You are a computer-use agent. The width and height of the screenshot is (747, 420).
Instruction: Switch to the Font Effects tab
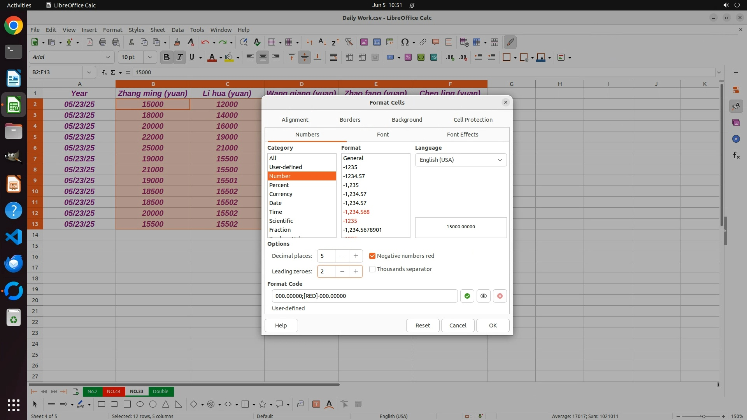462,135
